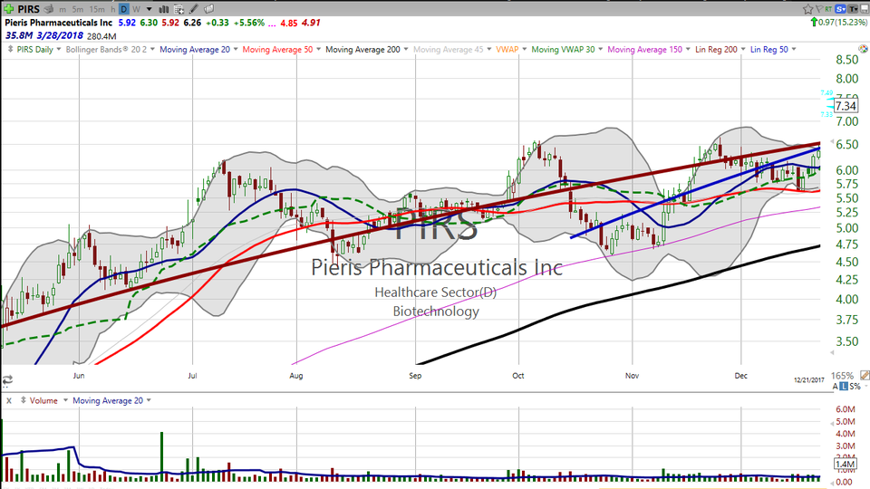Click the arrow beside 0.00 volume scale
870x489 pixels.
coord(832,484)
